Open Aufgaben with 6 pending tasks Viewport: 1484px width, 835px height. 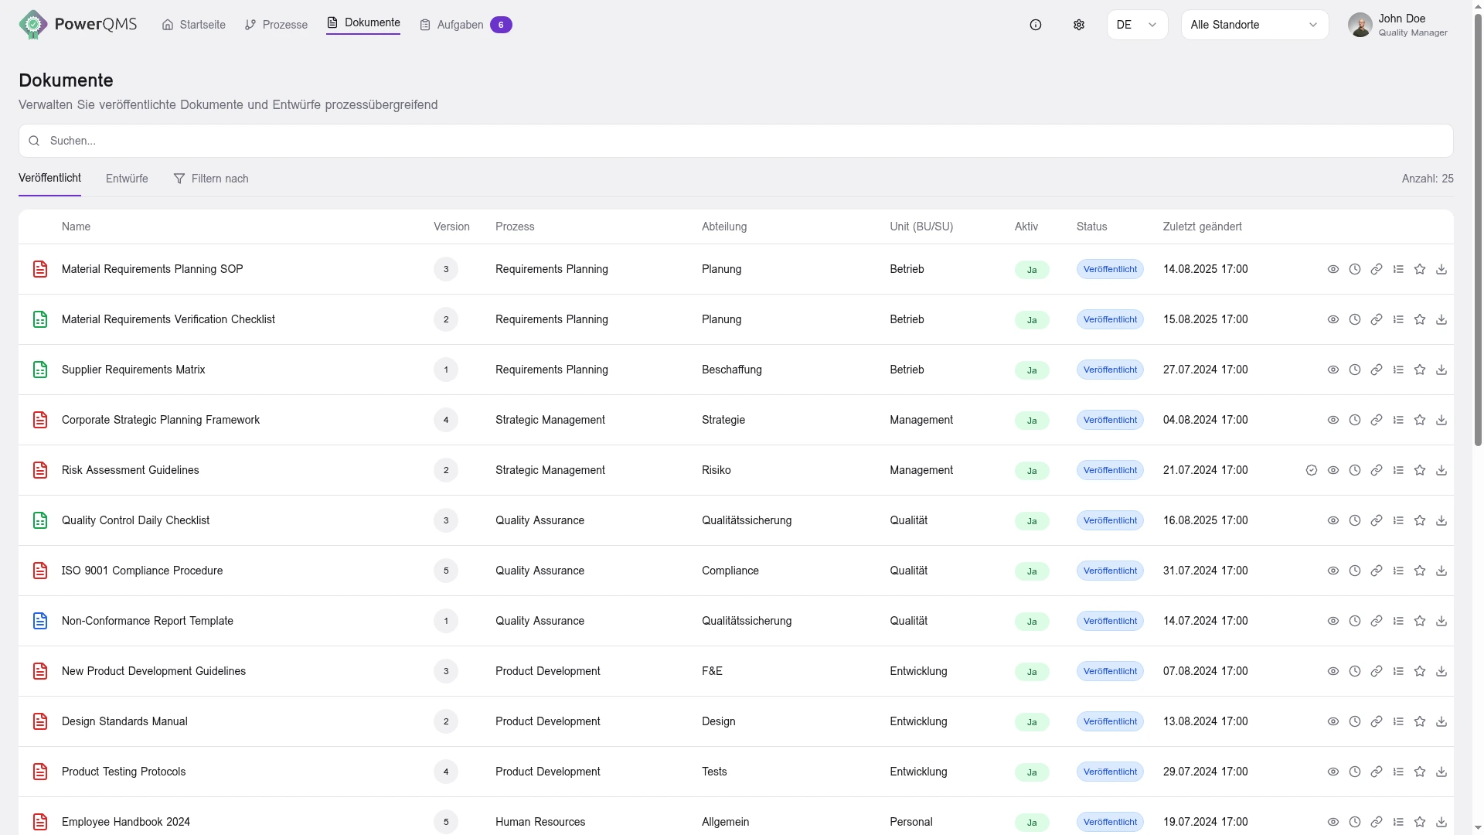pos(465,25)
